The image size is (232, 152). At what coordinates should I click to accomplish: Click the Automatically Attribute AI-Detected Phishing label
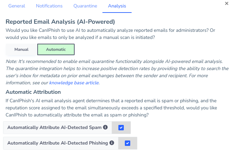(58, 143)
